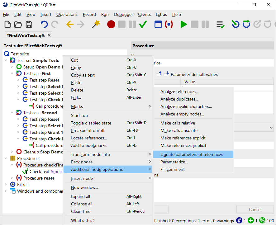The height and width of the screenshot is (225, 276).
Task: Choose Analyze references... in submenu
Action: pos(193,91)
